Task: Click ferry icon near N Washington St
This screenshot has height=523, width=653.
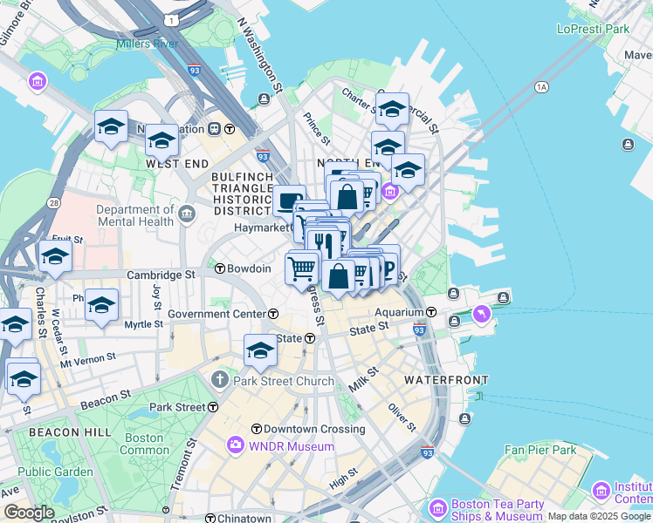Action: tap(264, 99)
